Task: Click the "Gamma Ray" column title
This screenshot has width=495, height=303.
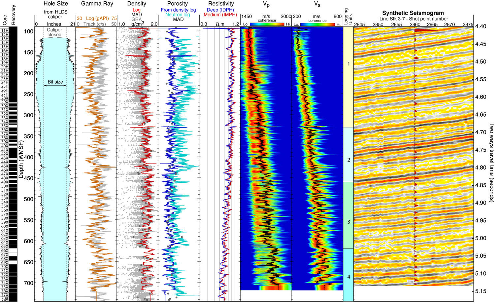Action: pos(97,4)
